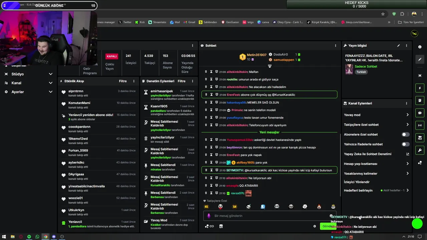Click the chat bubble icon in right sidebar
This screenshot has width=427, height=240.
(420, 113)
